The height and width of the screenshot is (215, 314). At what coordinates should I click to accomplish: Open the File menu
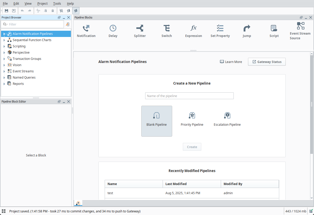tap(5, 3)
